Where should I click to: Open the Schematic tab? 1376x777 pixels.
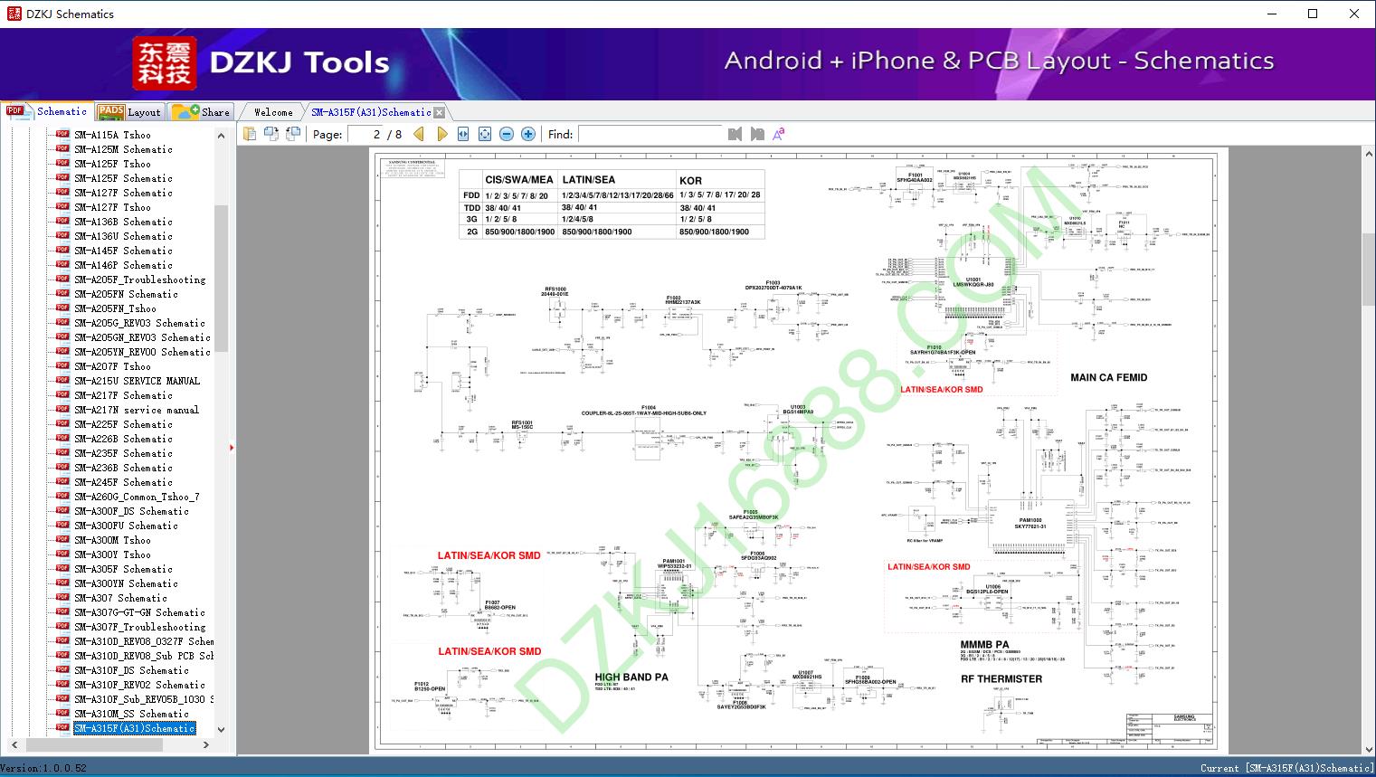pos(47,111)
